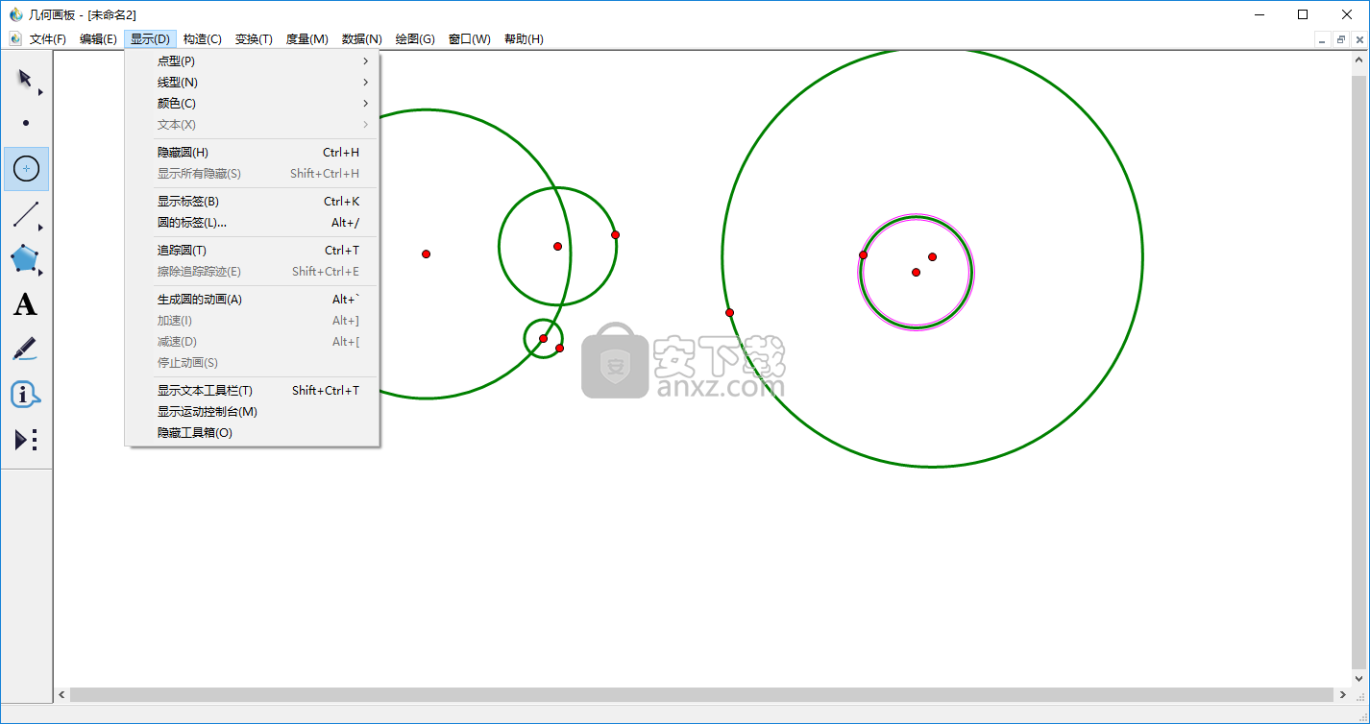
Task: Open the 构造(C) menu
Action: click(x=202, y=39)
